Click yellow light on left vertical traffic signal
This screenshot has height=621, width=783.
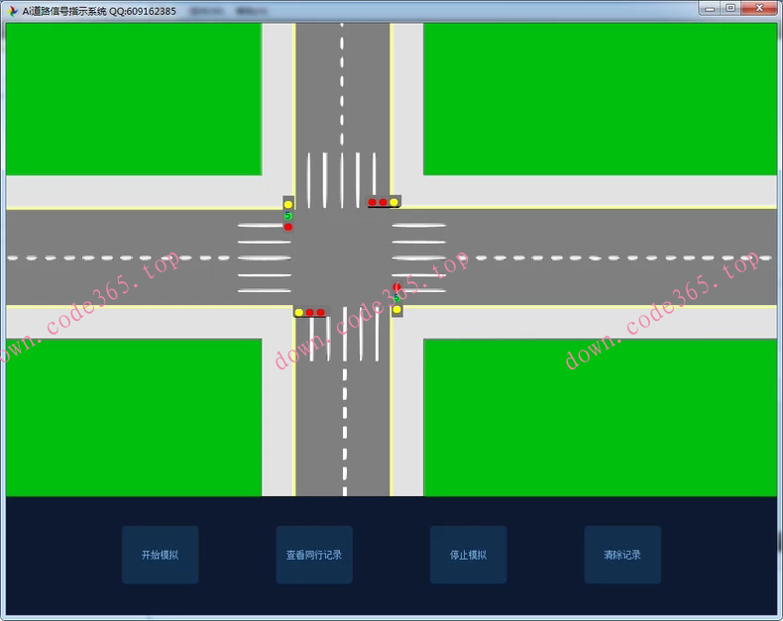[288, 204]
